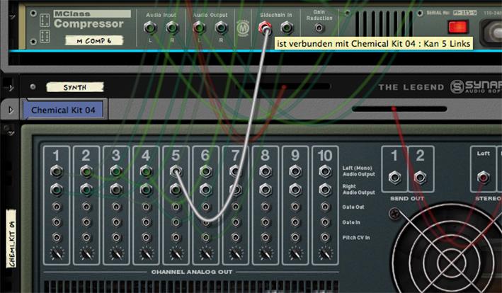Click the Synapse Audio logo

point(476,86)
